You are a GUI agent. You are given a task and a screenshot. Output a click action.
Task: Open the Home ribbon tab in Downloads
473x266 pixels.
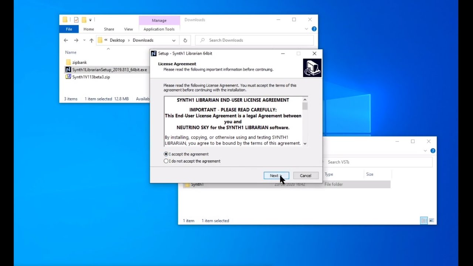pos(89,29)
